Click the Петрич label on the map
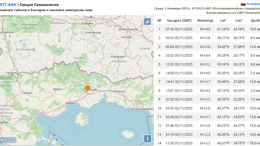Screen dimensions: 260x146 (11, 73)
